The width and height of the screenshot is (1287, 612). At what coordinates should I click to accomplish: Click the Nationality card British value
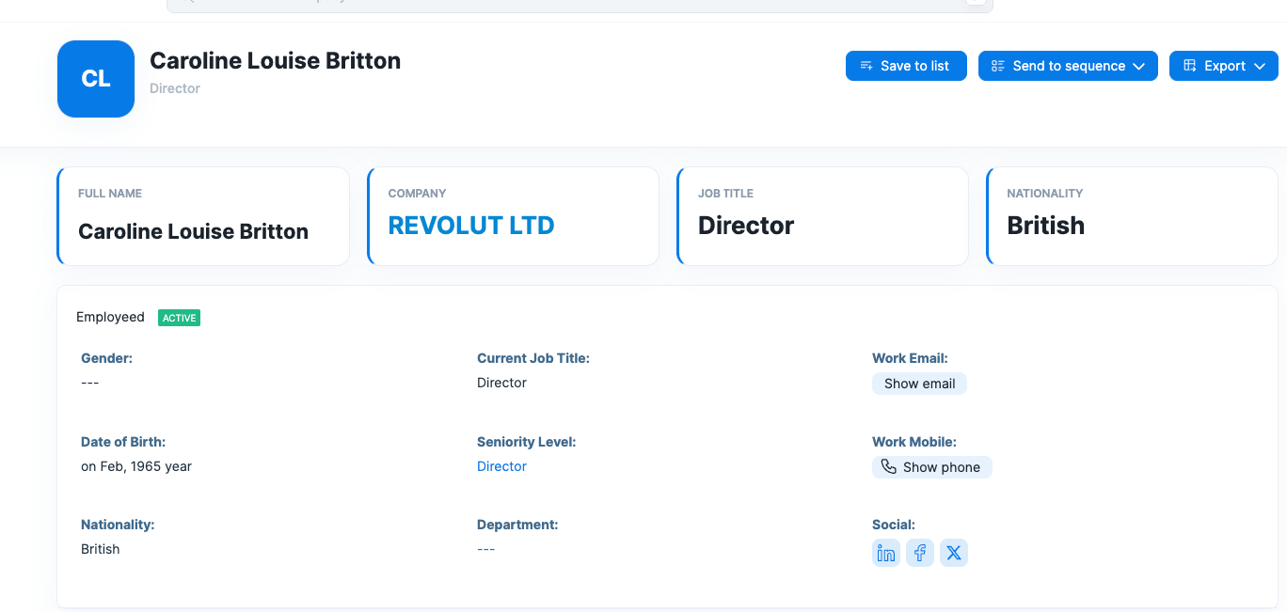coord(1046,226)
